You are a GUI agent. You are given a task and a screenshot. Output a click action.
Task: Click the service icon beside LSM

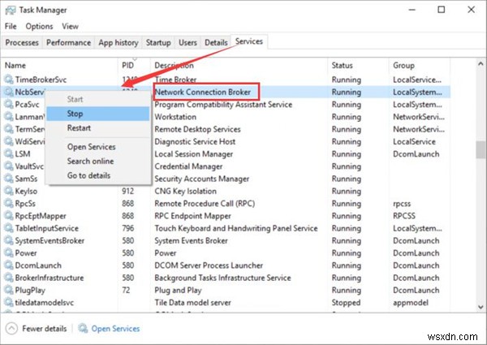coord(9,153)
